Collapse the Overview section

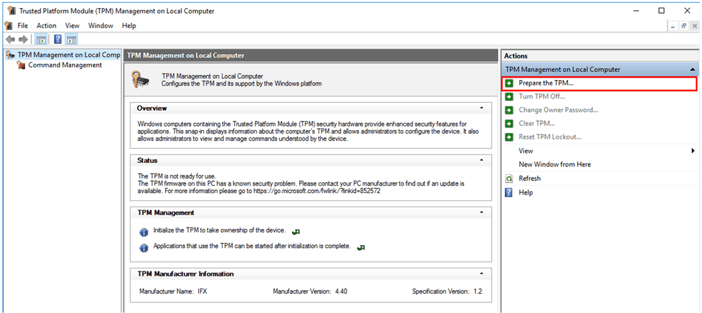pyautogui.click(x=481, y=108)
